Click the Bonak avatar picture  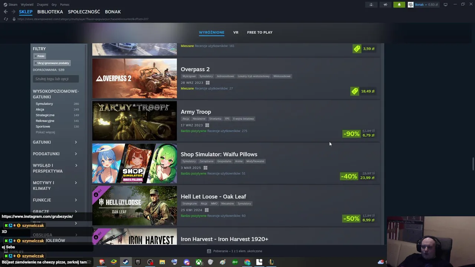[410, 4]
